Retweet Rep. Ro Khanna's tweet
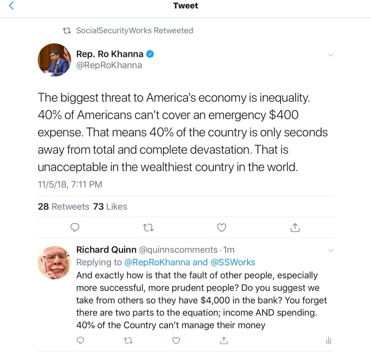Screen dimensions: 371x352 click(148, 227)
